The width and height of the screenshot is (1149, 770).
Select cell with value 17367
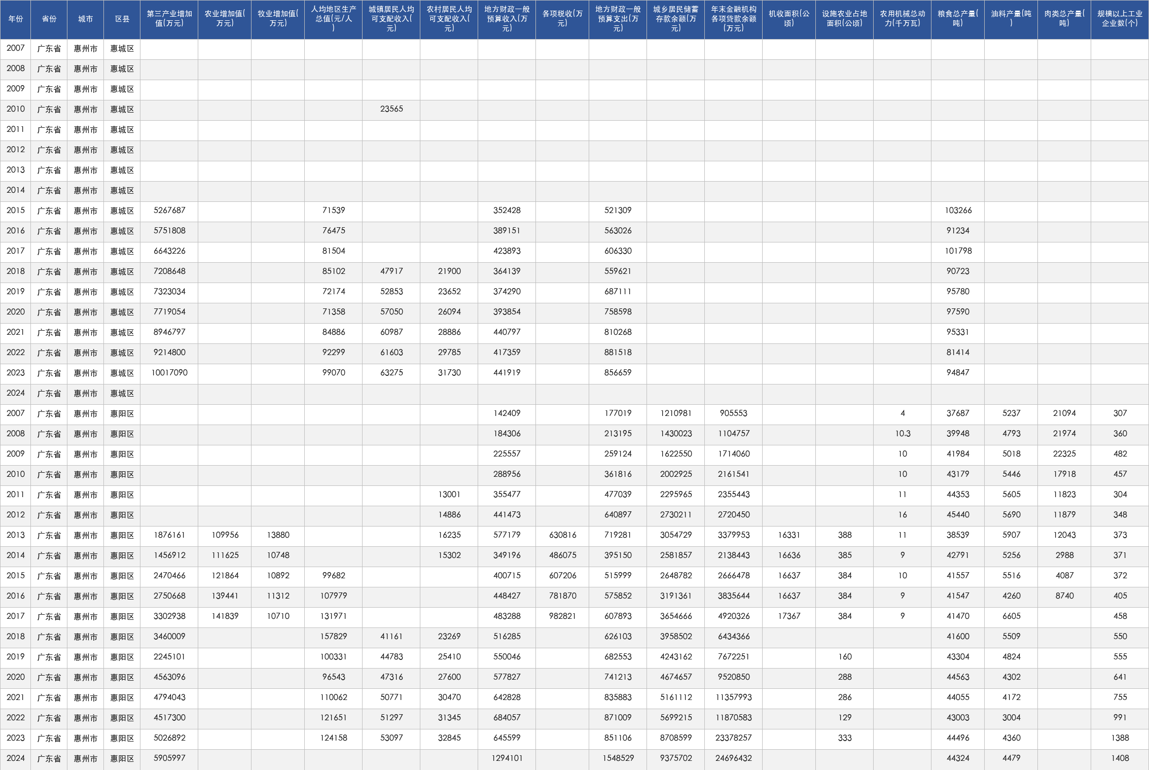point(789,616)
